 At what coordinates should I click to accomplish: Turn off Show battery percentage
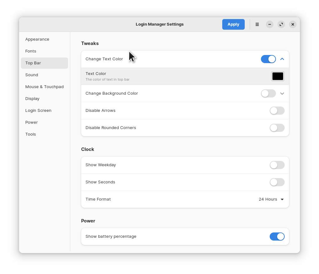[x=277, y=237]
